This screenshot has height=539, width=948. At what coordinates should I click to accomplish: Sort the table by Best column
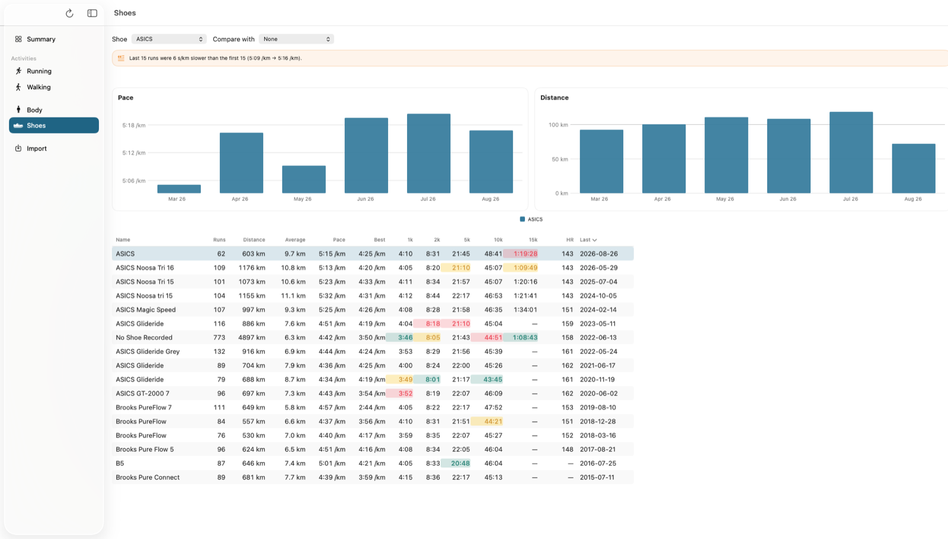[380, 240]
